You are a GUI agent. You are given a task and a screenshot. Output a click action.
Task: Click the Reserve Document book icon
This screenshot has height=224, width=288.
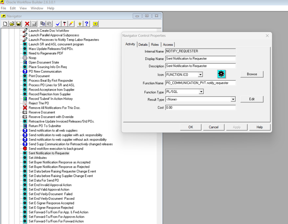25,112
